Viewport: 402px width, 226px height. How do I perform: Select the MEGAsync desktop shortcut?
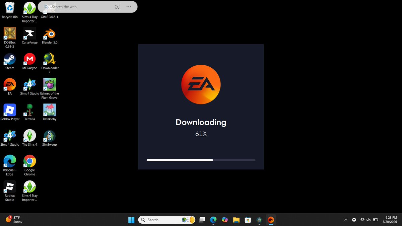pyautogui.click(x=29, y=61)
